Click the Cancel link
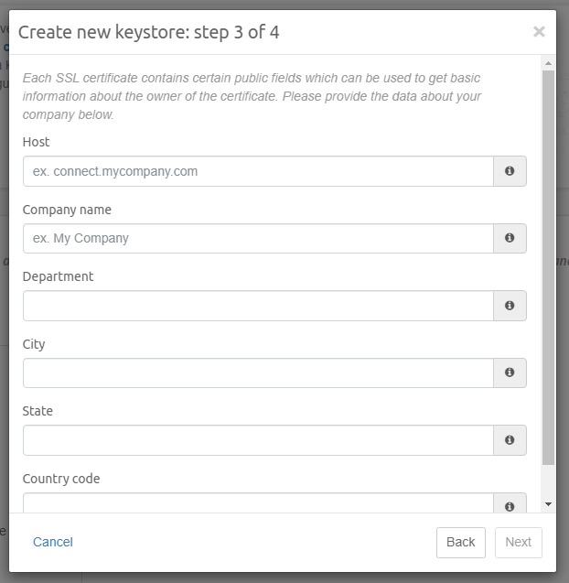The image size is (569, 583). click(53, 542)
